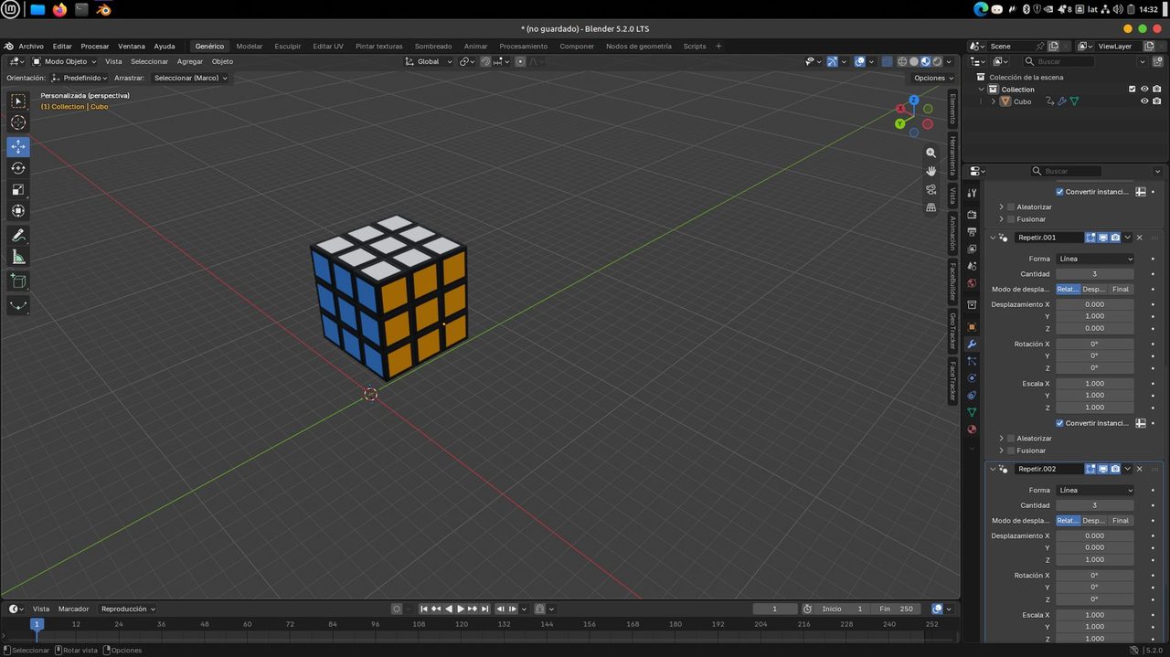Click the viewport zoom magnifier icon
This screenshot has height=657, width=1170.
pyautogui.click(x=931, y=153)
